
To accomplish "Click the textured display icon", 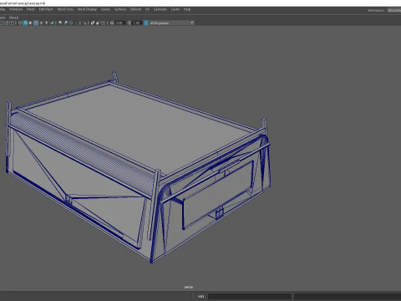I will coord(41,23).
